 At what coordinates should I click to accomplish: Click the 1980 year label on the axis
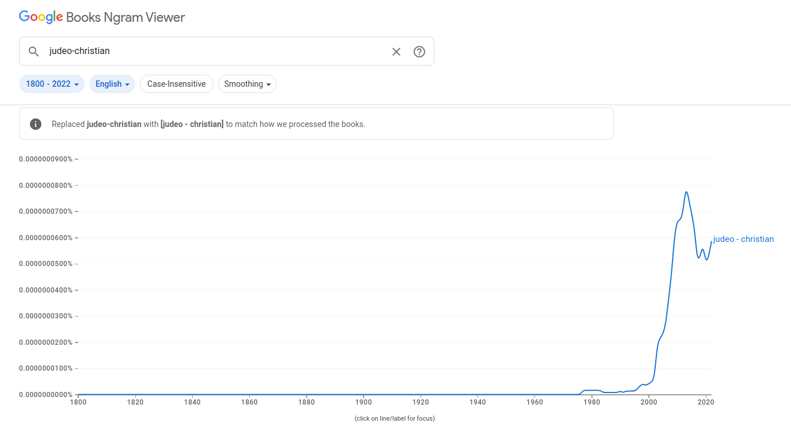pyautogui.click(x=592, y=402)
